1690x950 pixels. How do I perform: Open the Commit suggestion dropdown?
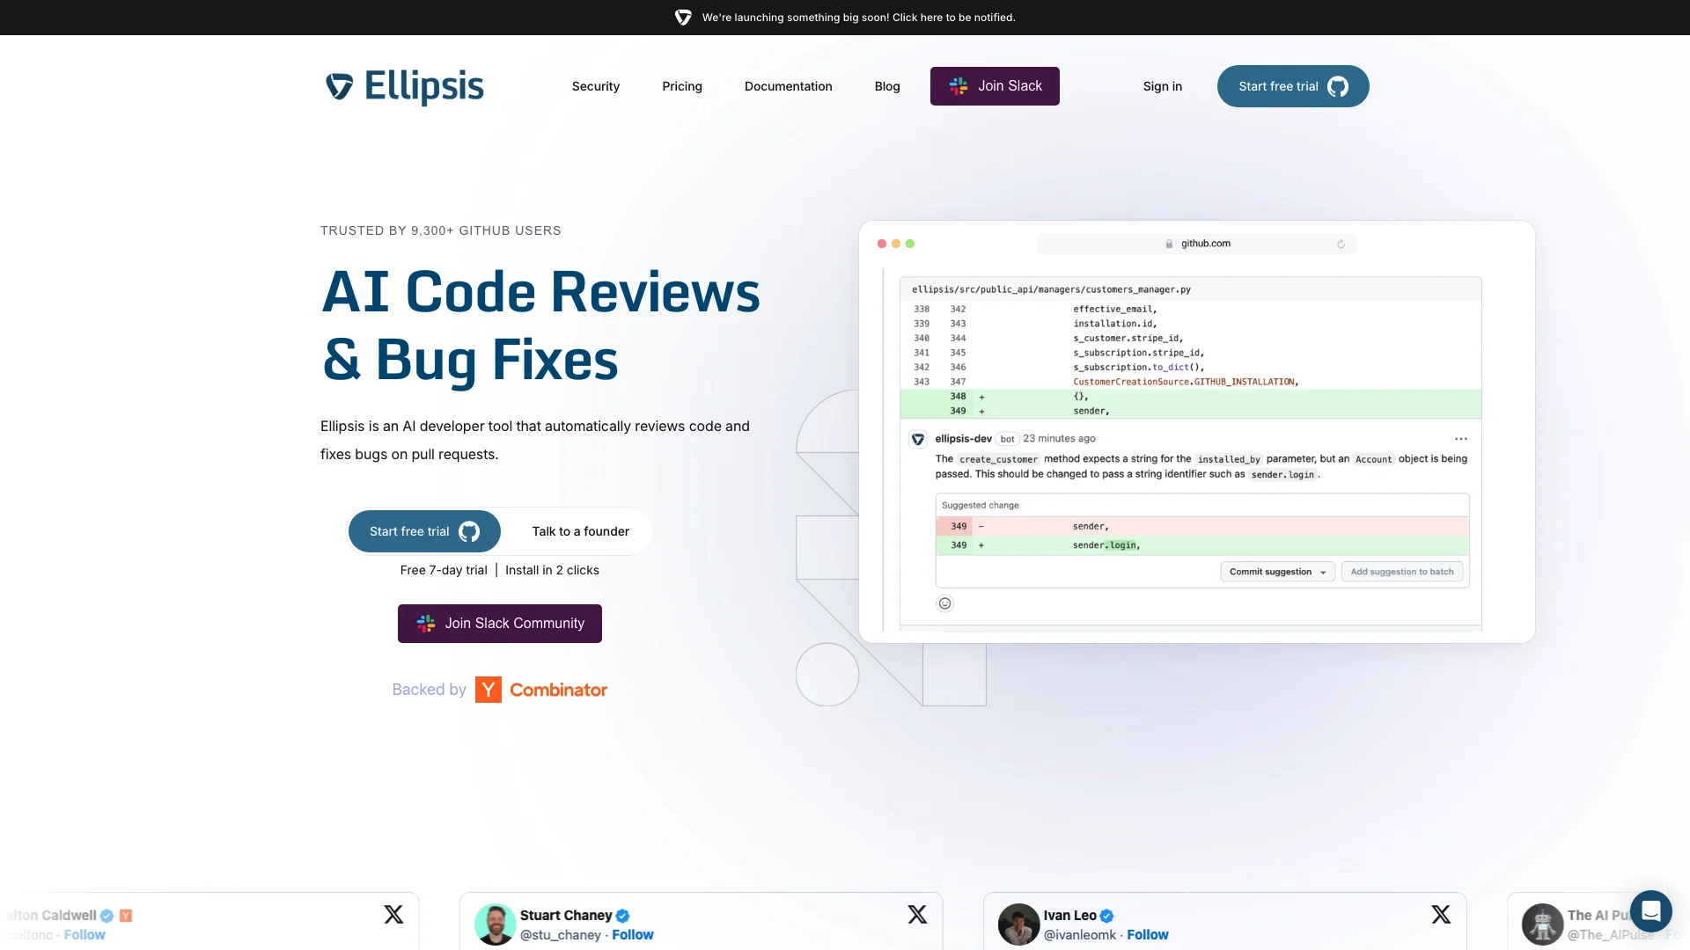click(1277, 572)
